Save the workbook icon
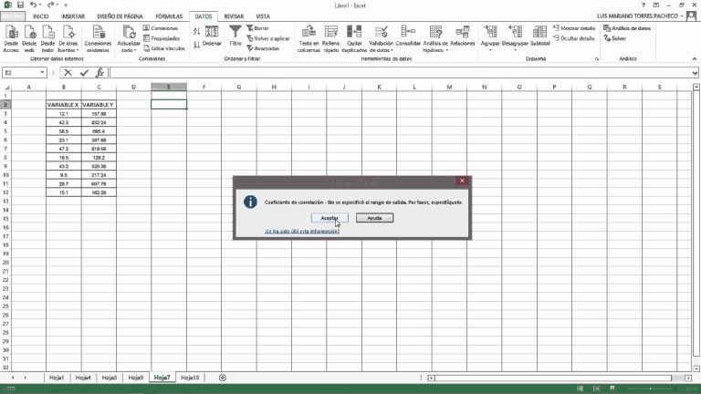701x394 pixels. click(20, 5)
